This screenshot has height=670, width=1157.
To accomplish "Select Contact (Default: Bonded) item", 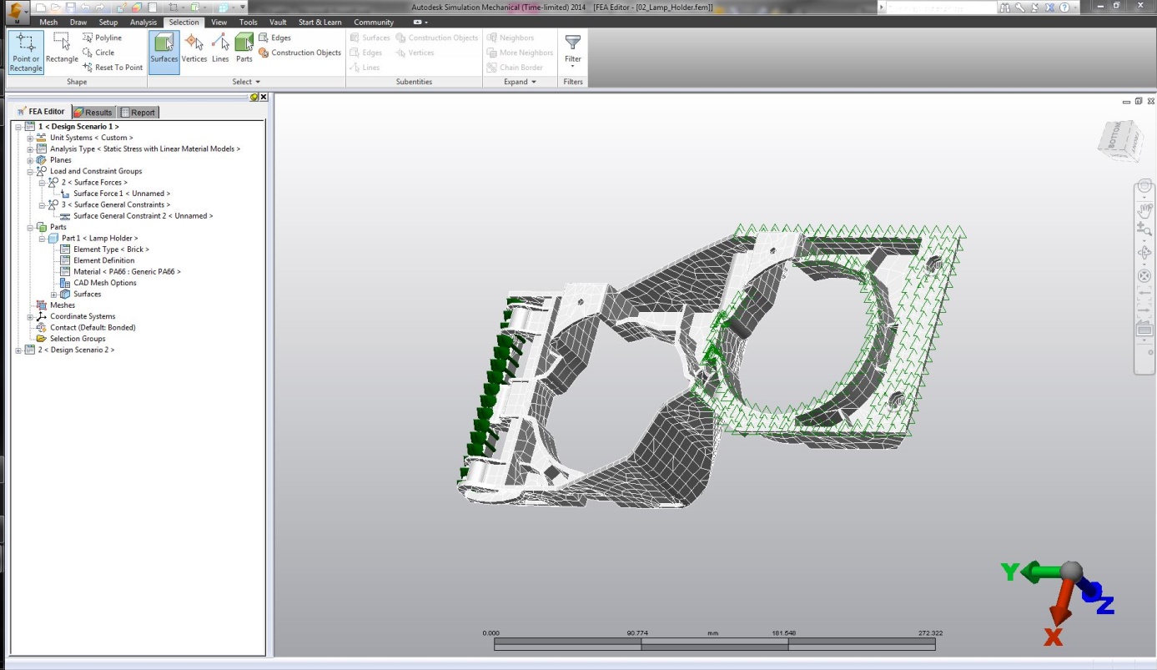I will [93, 327].
